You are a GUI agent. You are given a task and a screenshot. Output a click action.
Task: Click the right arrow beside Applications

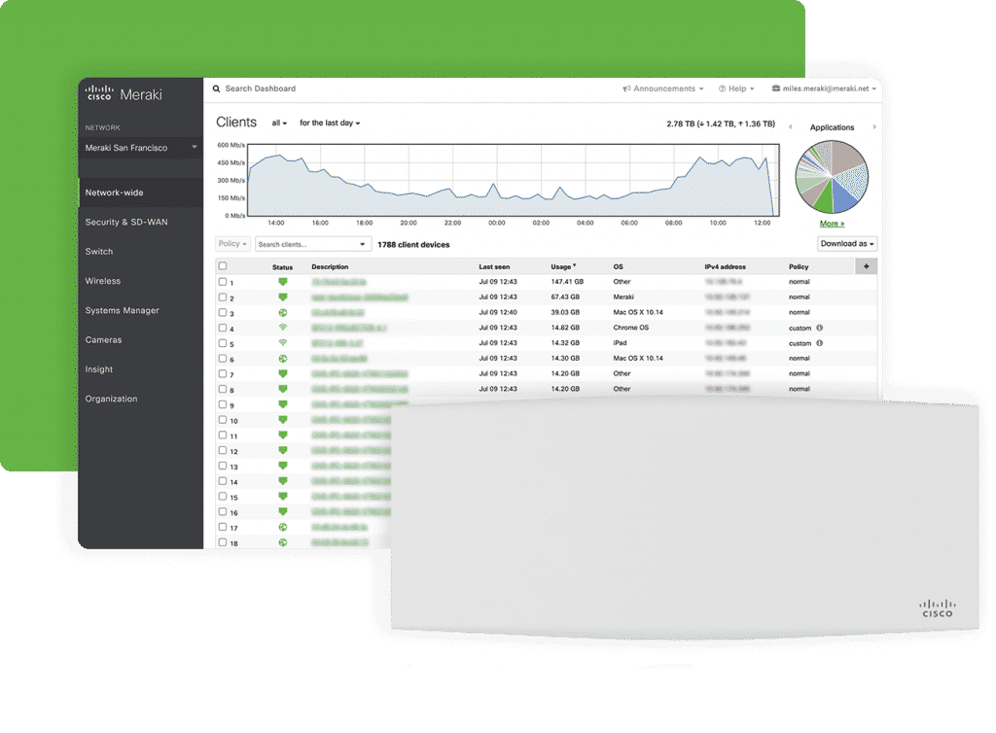874,127
